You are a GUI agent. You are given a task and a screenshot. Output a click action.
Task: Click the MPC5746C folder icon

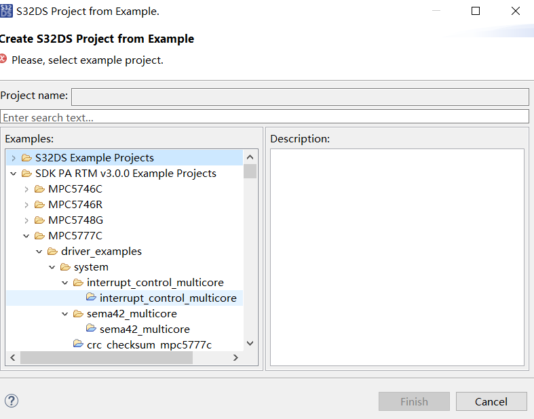[39, 189]
